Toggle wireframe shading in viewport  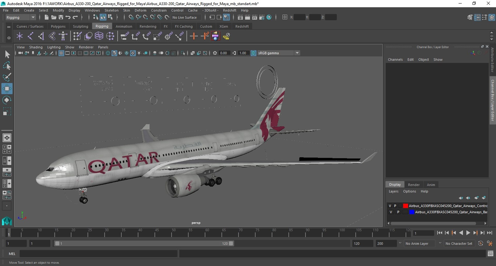(108, 53)
